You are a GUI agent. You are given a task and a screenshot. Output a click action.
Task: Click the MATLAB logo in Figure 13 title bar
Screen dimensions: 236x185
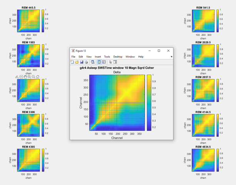pyautogui.click(x=73, y=51)
